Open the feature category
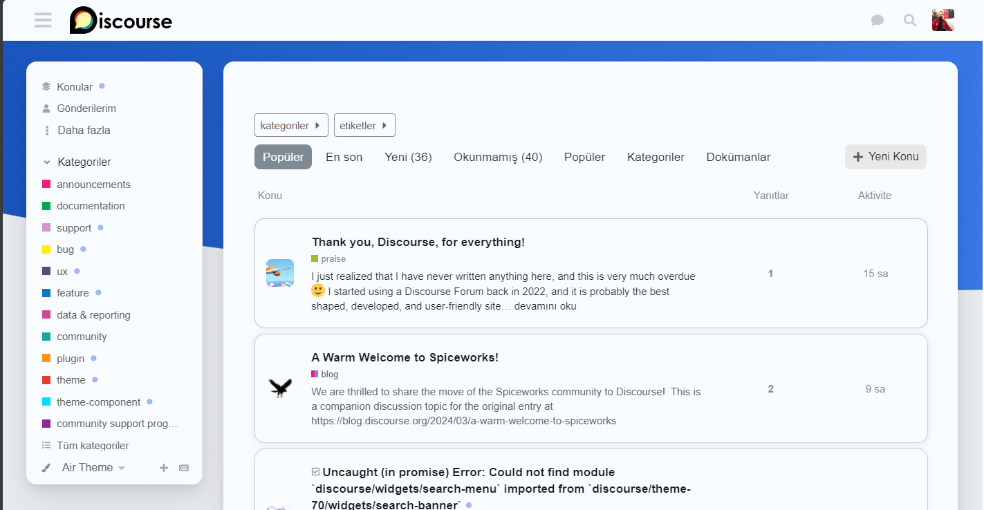The image size is (984, 510). click(73, 293)
